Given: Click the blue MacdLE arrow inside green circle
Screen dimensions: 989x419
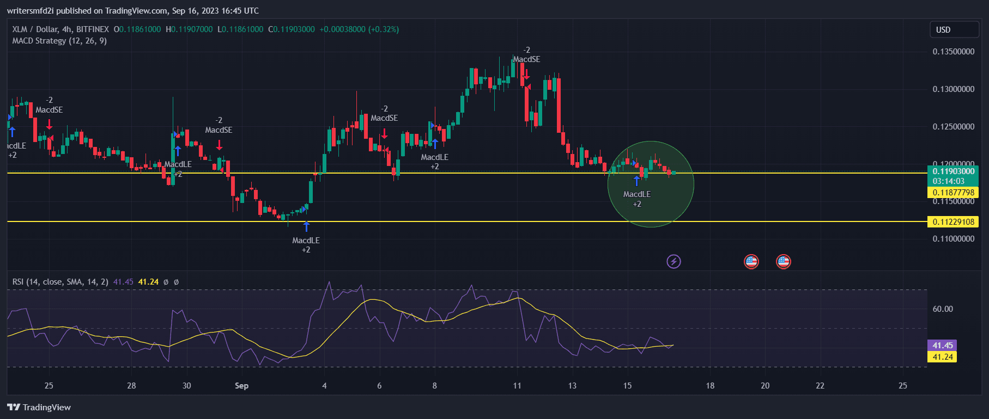Looking at the screenshot, I should click(636, 181).
